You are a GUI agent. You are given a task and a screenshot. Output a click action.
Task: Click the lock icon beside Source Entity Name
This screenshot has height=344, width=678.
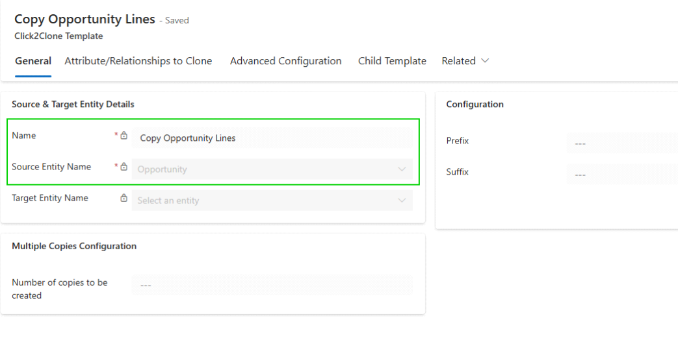pos(124,167)
